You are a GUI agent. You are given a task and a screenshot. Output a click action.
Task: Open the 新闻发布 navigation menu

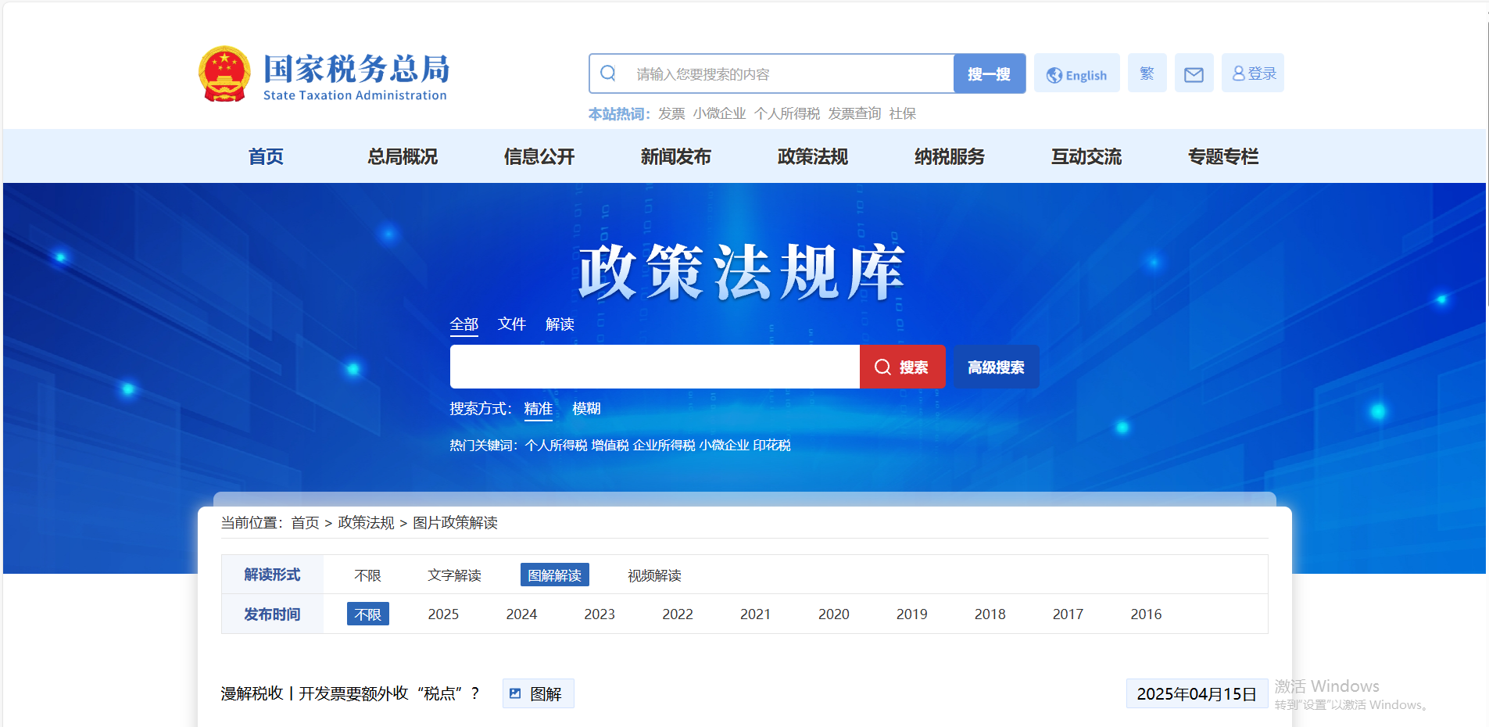676,156
